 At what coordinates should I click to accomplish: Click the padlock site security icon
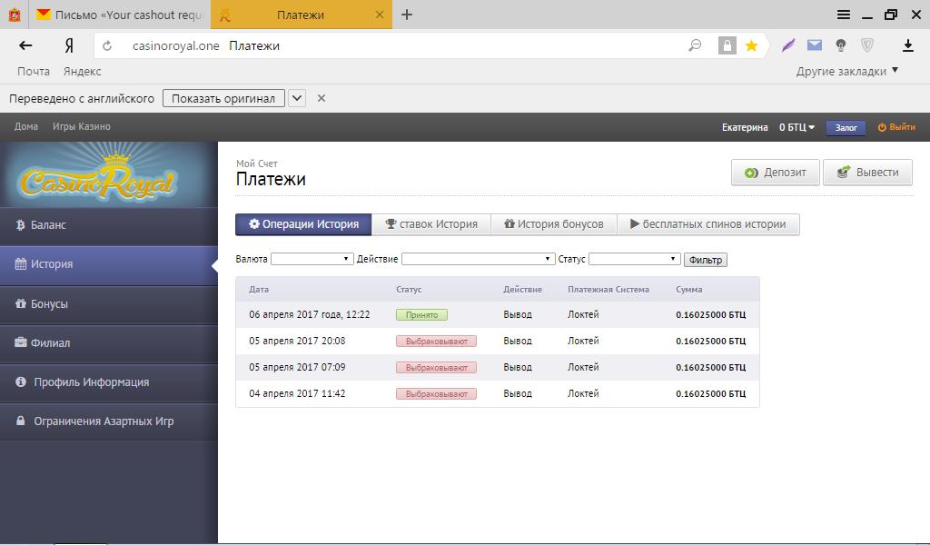pos(727,45)
